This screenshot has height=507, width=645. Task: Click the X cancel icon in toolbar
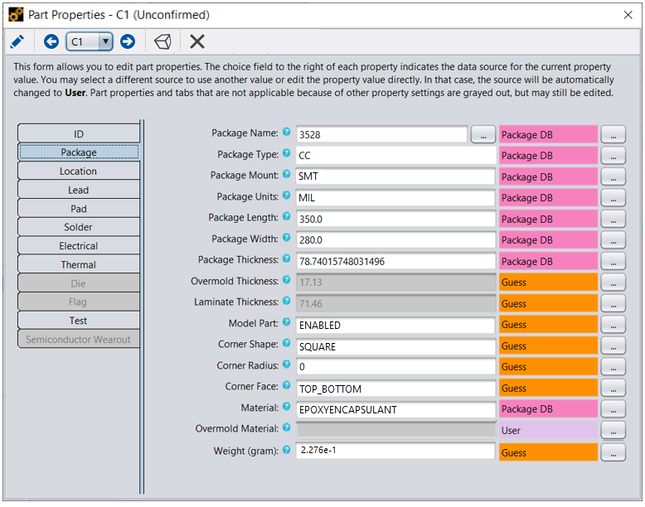tap(197, 41)
